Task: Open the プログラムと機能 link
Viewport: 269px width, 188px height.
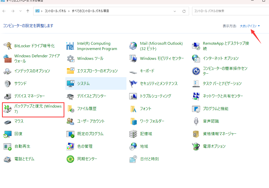Action: coord(215,109)
